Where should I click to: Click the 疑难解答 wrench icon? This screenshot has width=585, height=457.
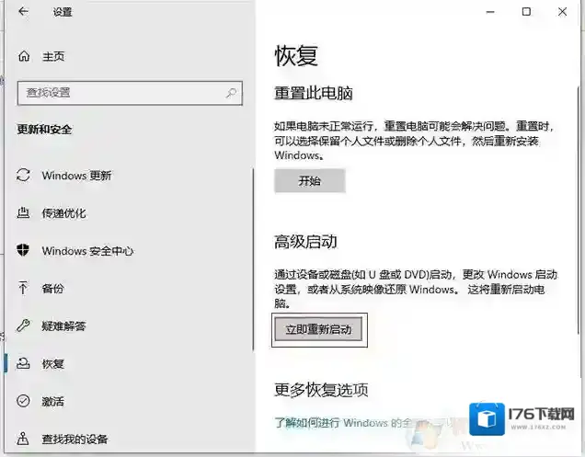point(23,326)
